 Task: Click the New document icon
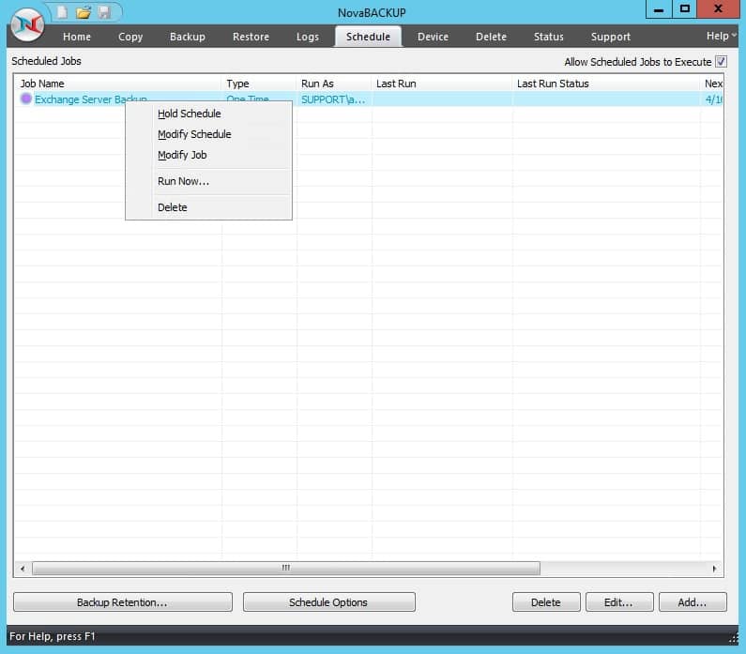(x=62, y=12)
